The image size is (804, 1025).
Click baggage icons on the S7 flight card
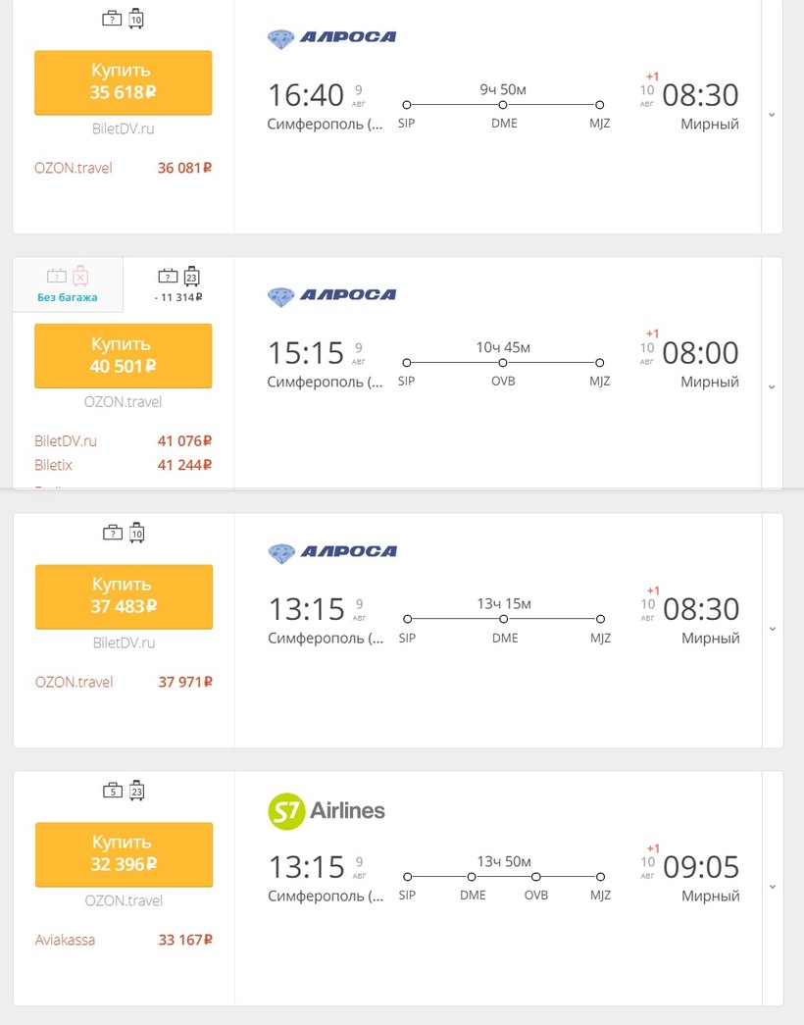[124, 792]
